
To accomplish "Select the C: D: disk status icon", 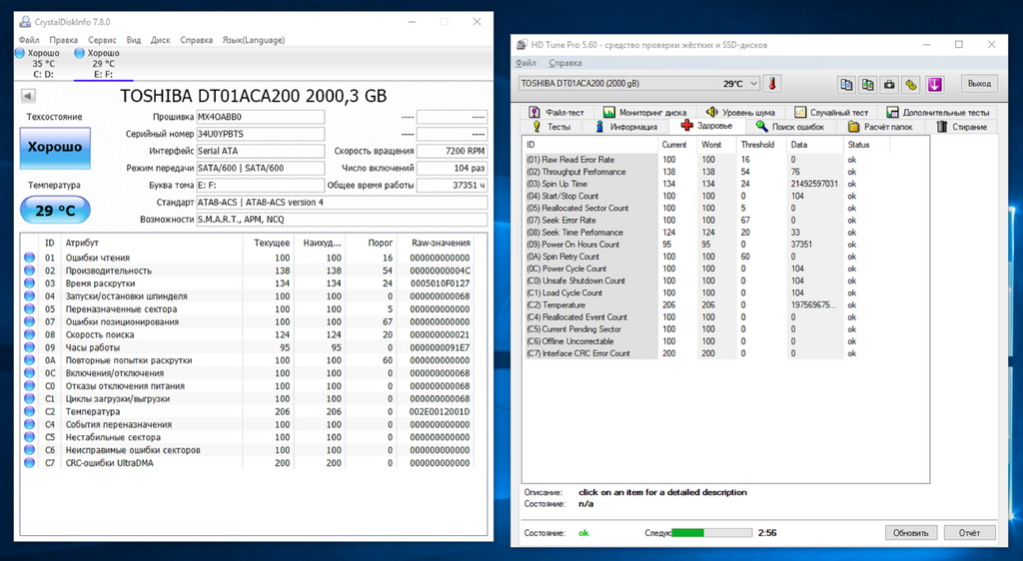I will 20,53.
